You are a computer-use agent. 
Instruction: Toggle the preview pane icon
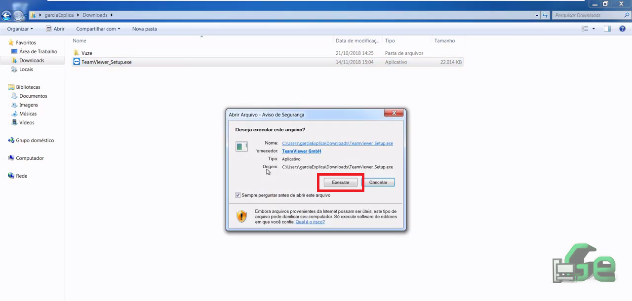607,29
